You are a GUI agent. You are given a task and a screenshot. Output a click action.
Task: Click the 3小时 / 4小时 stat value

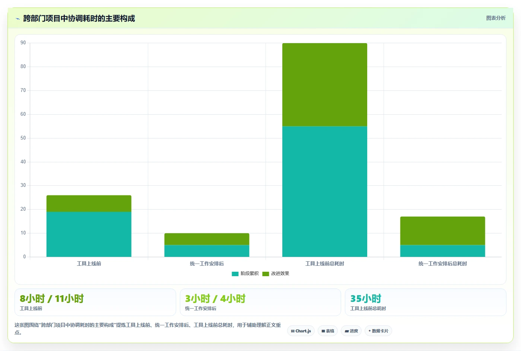(215, 299)
